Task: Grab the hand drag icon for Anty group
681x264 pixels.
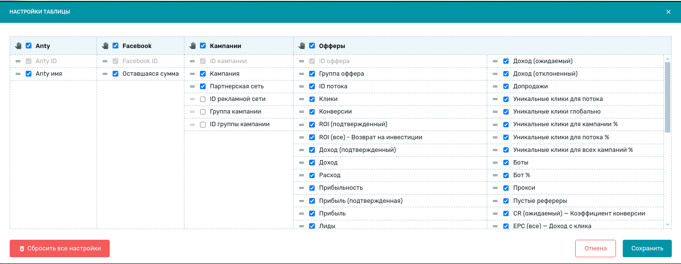Action: [x=18, y=46]
